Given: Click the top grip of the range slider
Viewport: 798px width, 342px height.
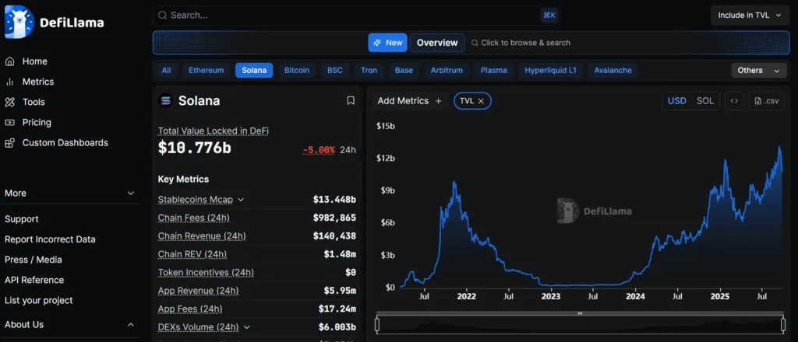Looking at the screenshot, I should click(580, 313).
